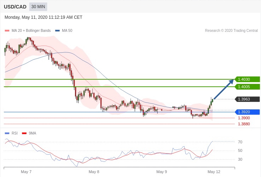The image size is (261, 177).
Task: Click the blue MA 50 legend swatch
Action: pos(57,31)
